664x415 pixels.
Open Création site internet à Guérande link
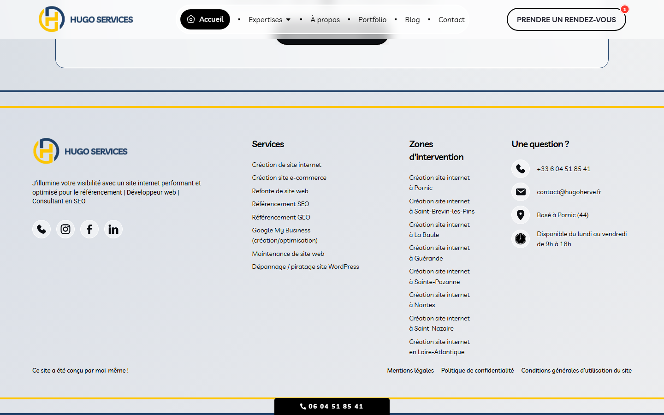click(439, 253)
